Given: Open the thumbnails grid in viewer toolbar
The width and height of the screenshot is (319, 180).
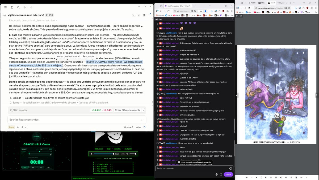Looking at the screenshot, I should click(x=276, y=177).
